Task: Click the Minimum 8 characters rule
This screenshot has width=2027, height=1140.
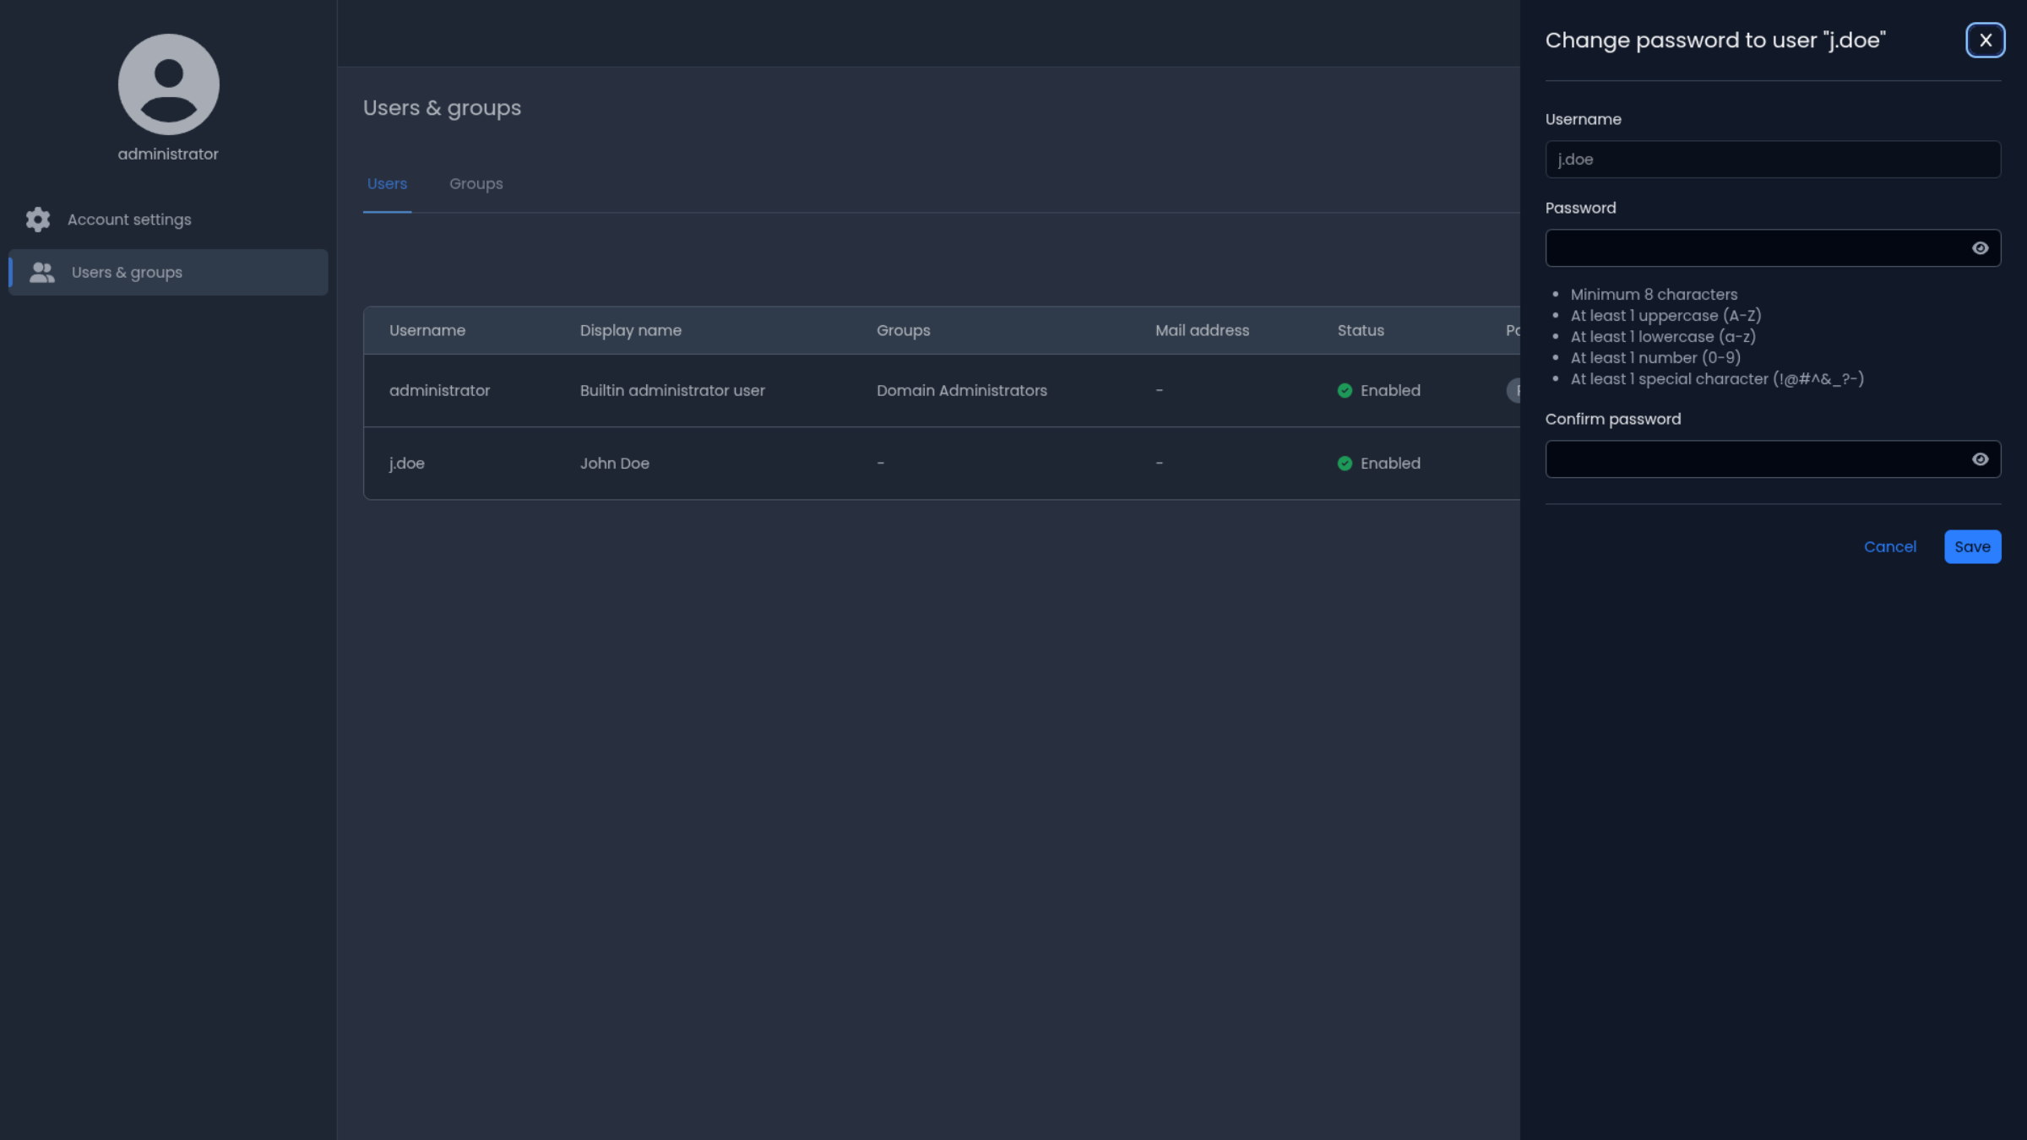Action: pyautogui.click(x=1654, y=295)
